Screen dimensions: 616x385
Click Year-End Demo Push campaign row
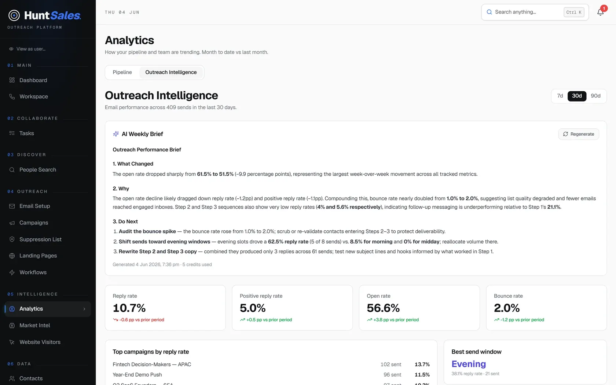(x=271, y=375)
